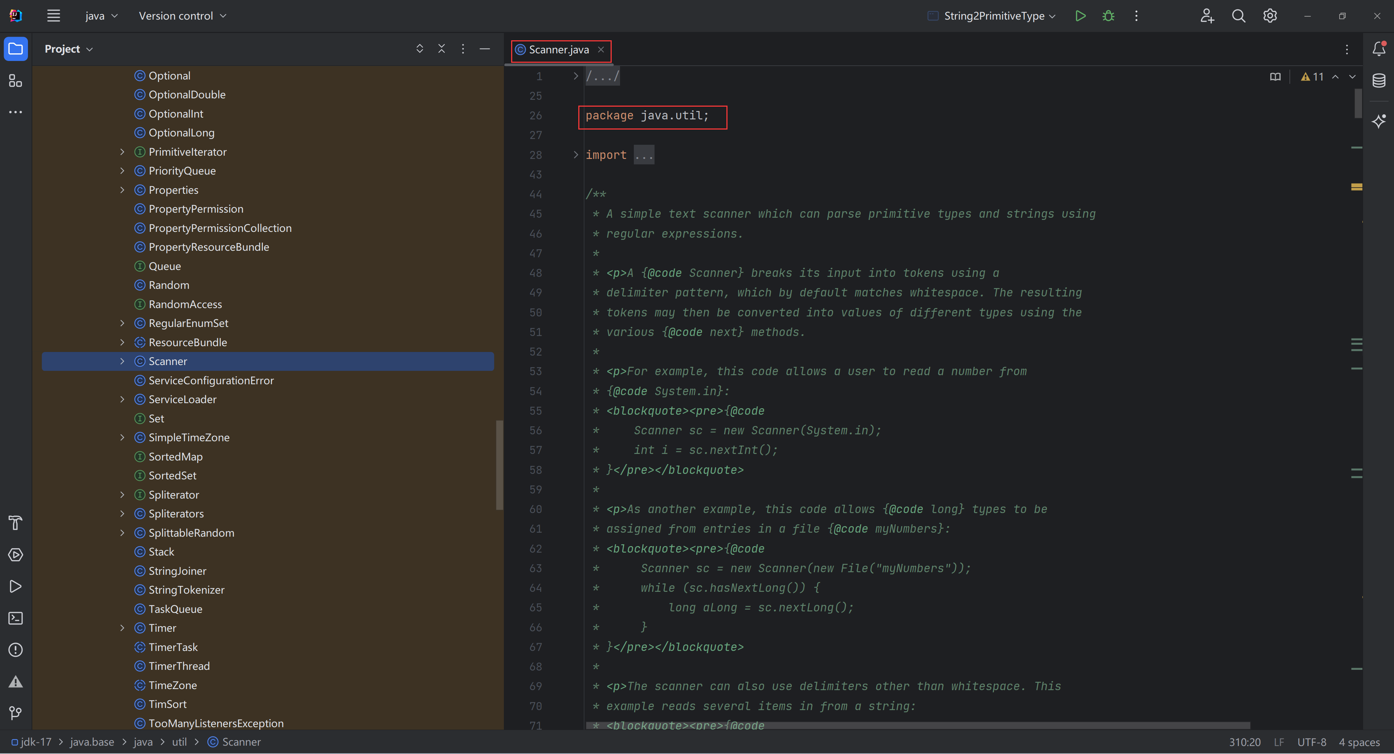Image resolution: width=1394 pixels, height=754 pixels.
Task: Expand the PrimitiveIterator tree node
Action: coord(122,152)
